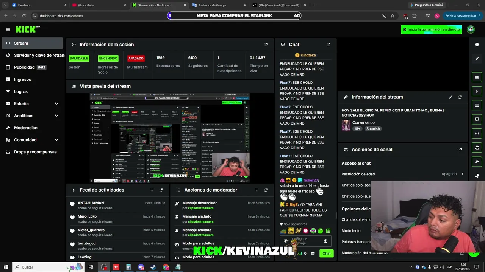Click the first quick emote below Solo seguidores
Viewport: 485px width, 272px height.
283,231
